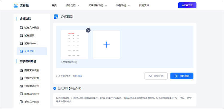Click the 扫描PDF识别 sidebar icon

tap(21, 78)
